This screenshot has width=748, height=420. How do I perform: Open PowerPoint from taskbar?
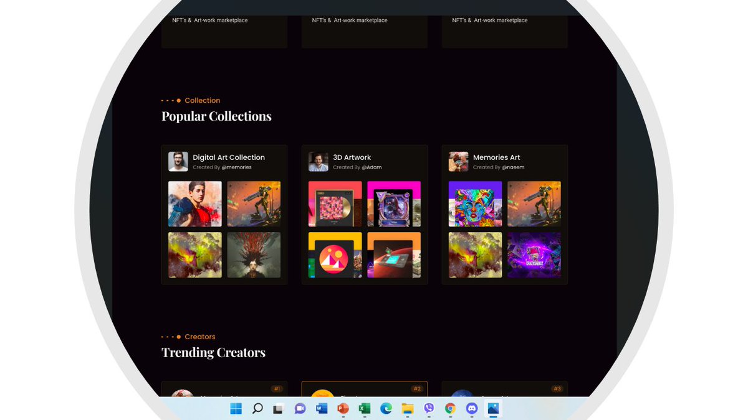[x=343, y=409]
